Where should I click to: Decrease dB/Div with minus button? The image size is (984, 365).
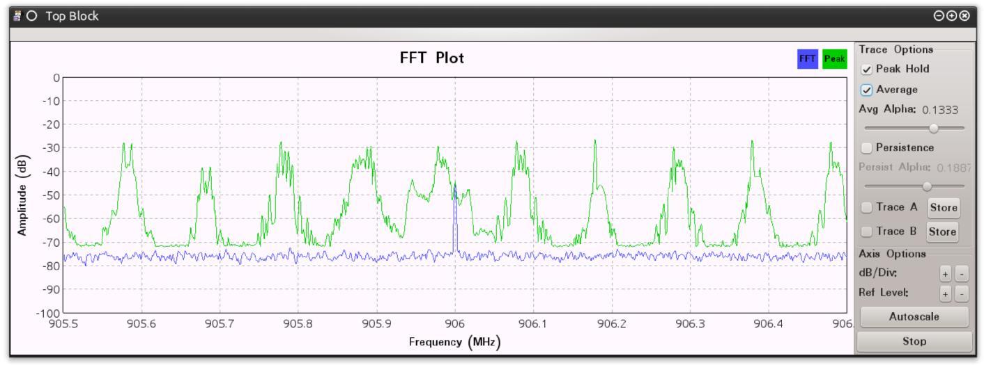tap(962, 274)
